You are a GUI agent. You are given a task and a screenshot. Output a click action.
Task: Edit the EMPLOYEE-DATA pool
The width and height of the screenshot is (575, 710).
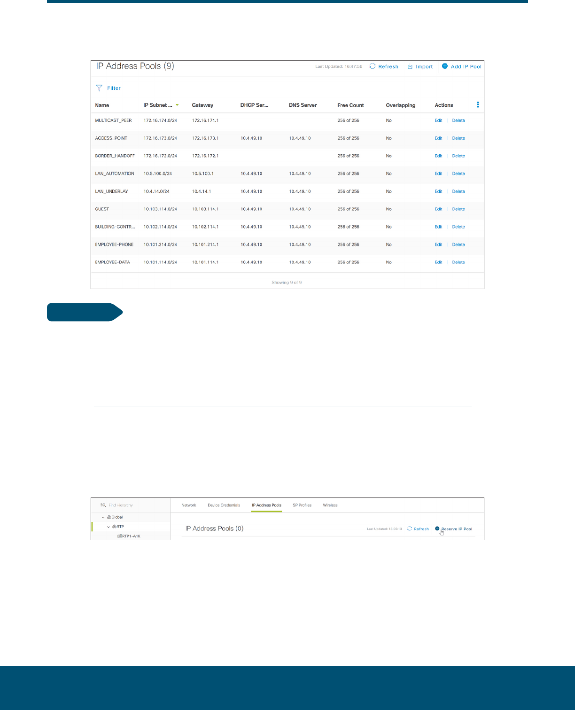click(x=438, y=262)
